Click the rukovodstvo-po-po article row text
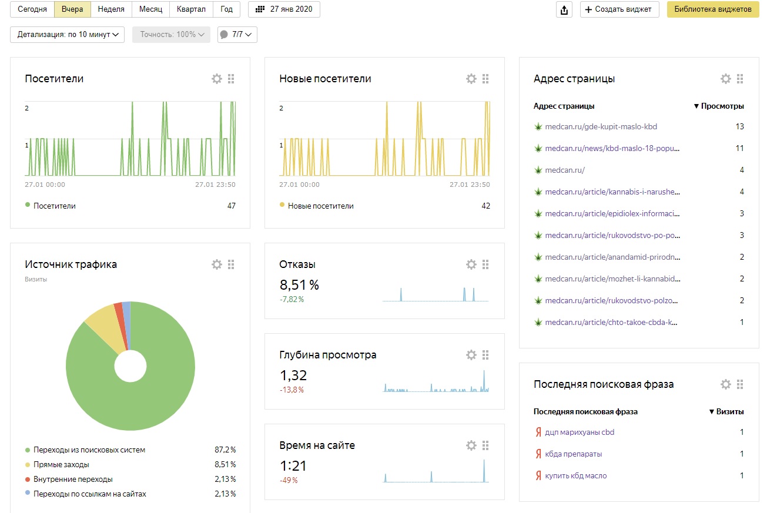 612,235
